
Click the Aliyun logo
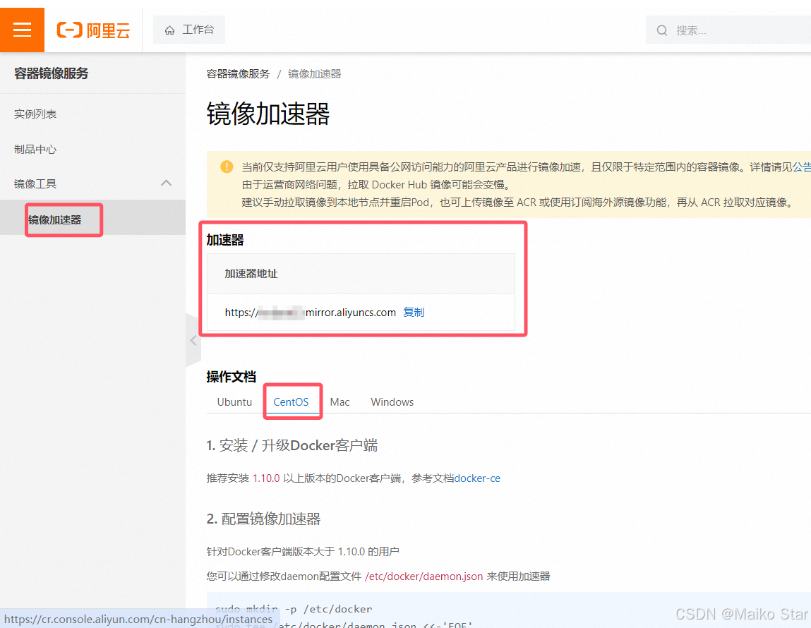click(x=93, y=30)
